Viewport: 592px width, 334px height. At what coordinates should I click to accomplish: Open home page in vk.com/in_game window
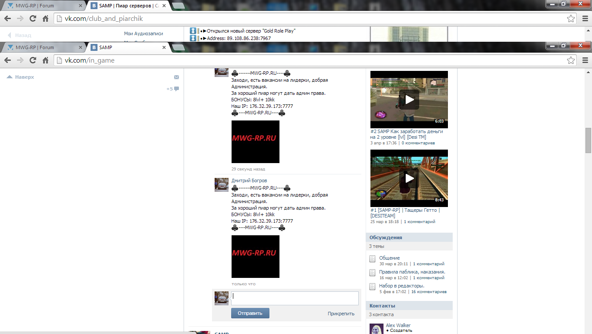[x=45, y=60]
